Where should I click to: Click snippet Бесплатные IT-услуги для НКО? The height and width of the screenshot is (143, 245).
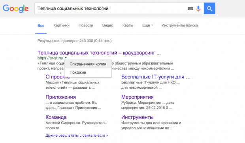click(x=149, y=82)
